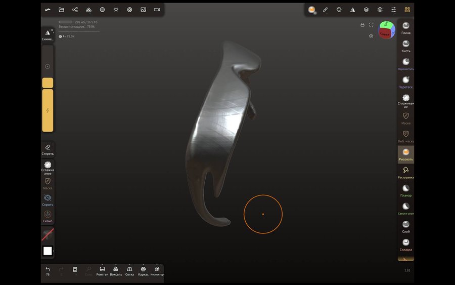Image resolution: width=455 pixels, height=285 pixels.
Task: Open the Post-process menu (aperture icon)
Action: pos(129,10)
